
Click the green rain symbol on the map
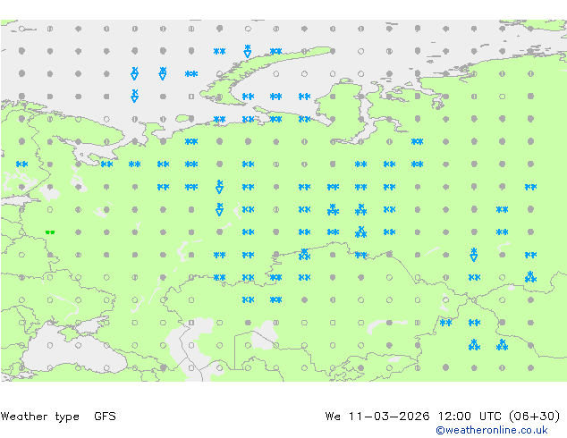tap(50, 232)
